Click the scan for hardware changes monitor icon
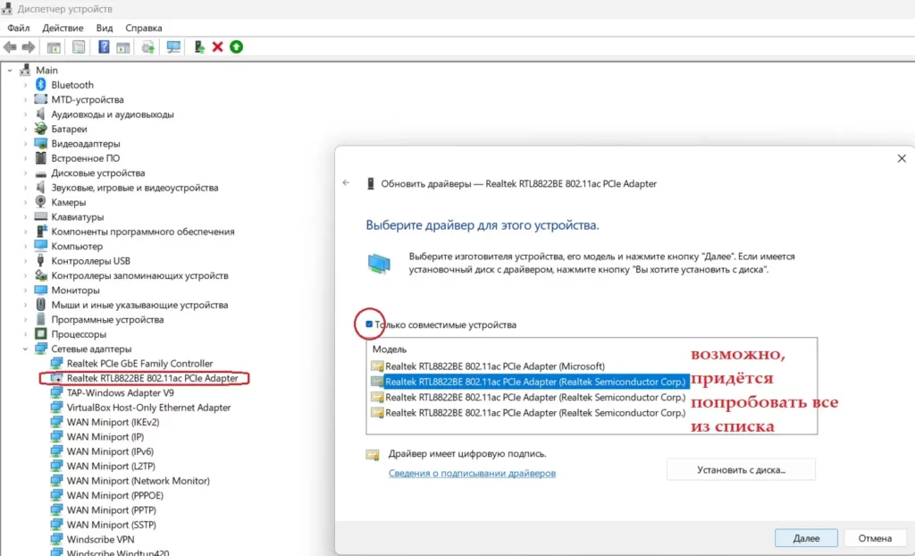 (x=173, y=47)
